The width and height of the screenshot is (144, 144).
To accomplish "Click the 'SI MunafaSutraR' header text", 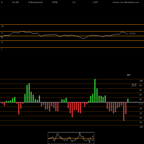I will [x=35, y=2].
